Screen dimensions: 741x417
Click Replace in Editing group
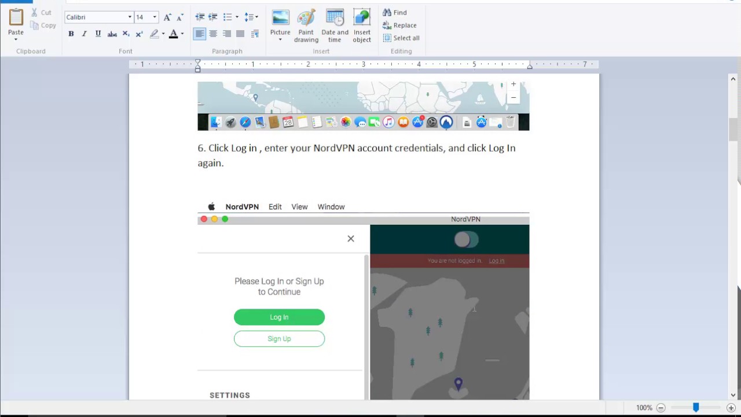click(399, 25)
